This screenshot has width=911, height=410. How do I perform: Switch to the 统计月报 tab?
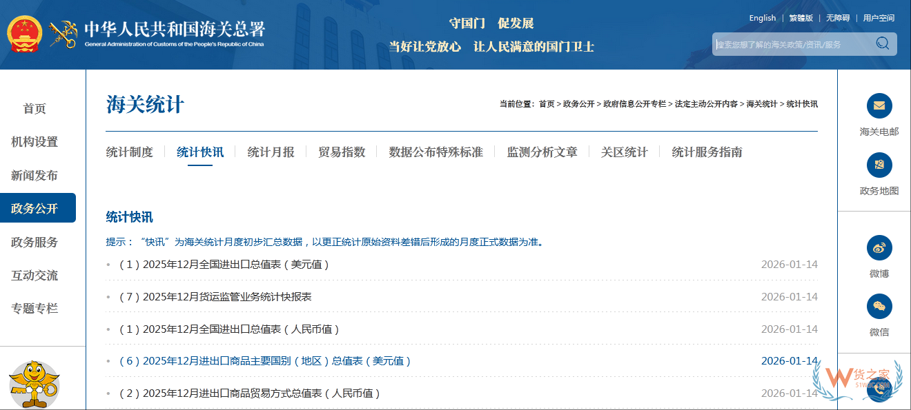(271, 152)
